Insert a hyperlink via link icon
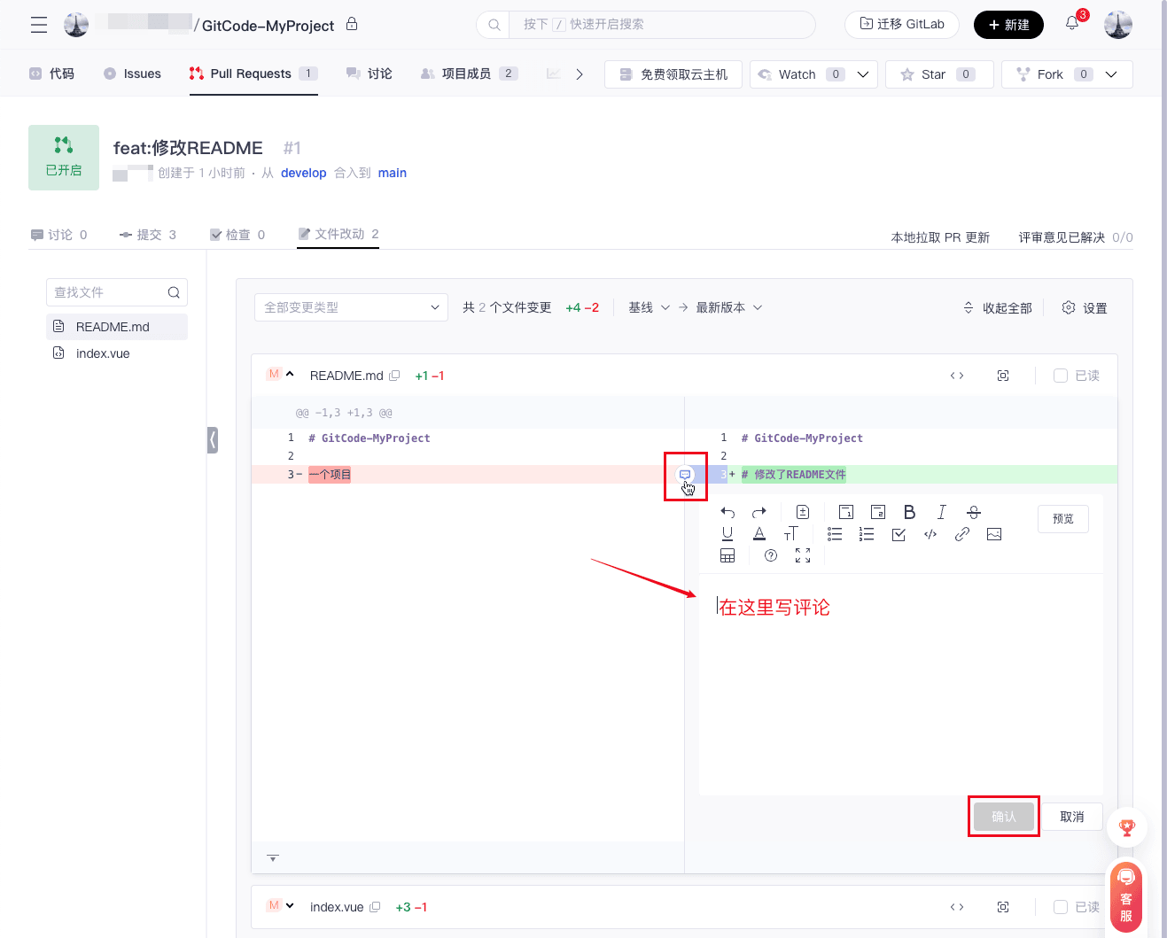The width and height of the screenshot is (1167, 938). (x=961, y=534)
